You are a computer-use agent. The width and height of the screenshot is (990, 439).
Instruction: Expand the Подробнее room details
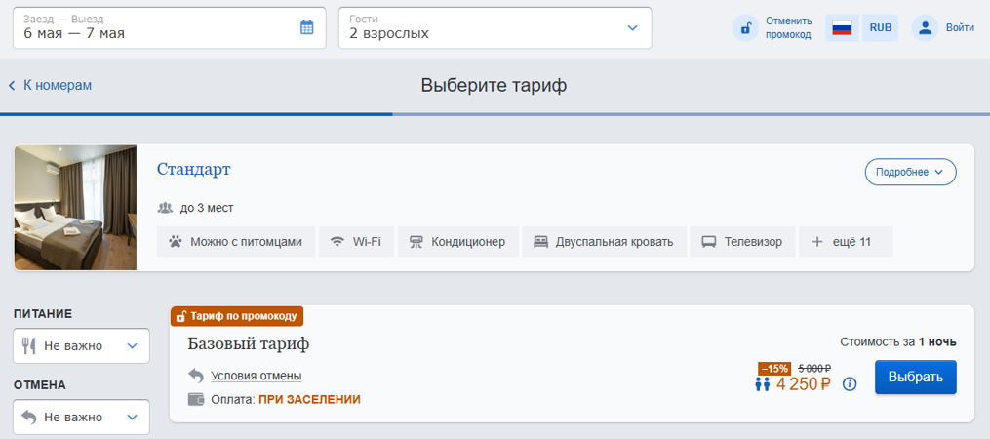(910, 172)
